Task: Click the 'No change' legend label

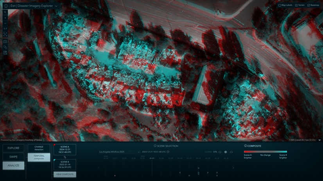Action: [x=265, y=155]
